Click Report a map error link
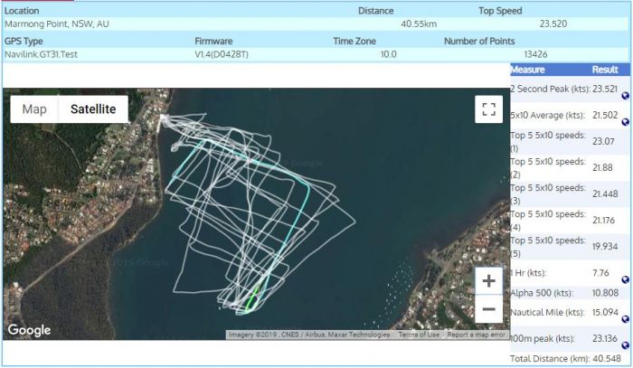The height and width of the screenshot is (368, 633). click(476, 335)
